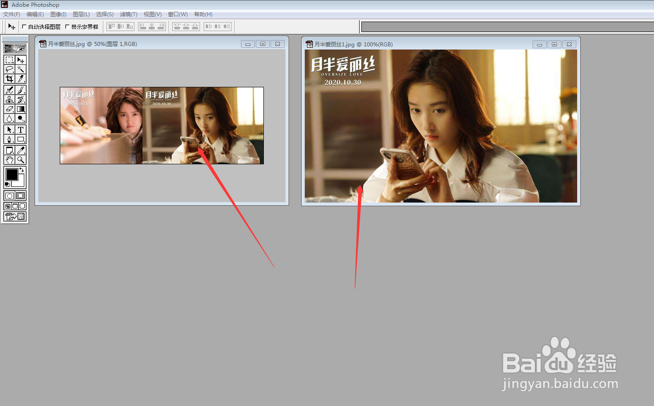Click Distribute Top Edges option icon
654x406 pixels.
[177, 27]
